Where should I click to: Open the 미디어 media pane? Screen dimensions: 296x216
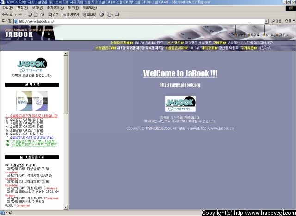coord(89,14)
